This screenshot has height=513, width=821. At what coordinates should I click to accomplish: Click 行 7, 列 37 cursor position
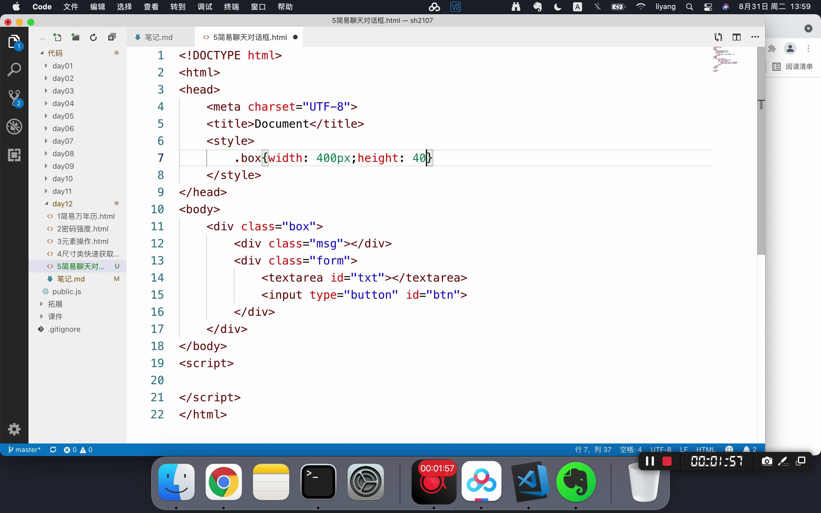tap(593, 449)
